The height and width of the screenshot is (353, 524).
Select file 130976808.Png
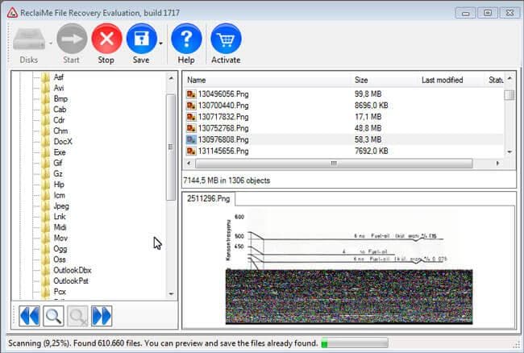point(217,139)
